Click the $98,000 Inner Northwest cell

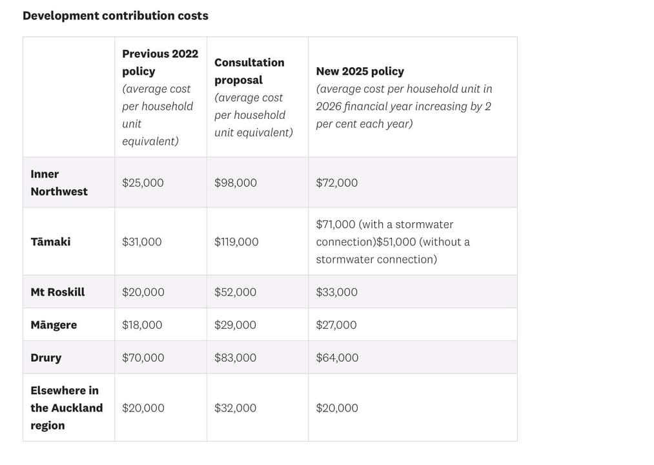click(236, 183)
